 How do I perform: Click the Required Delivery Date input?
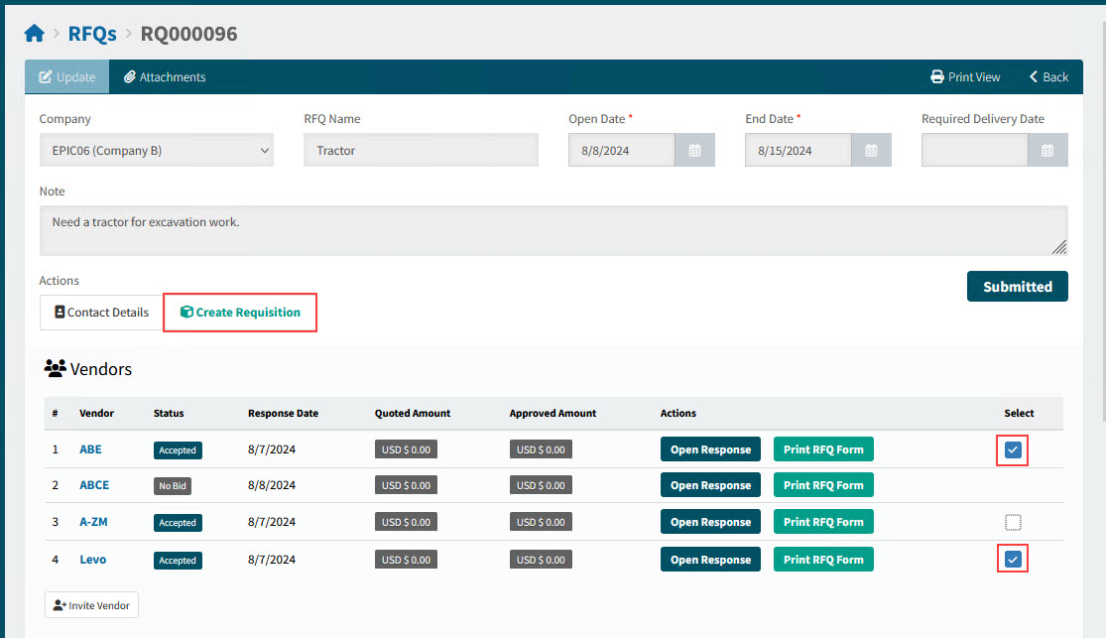pos(974,151)
